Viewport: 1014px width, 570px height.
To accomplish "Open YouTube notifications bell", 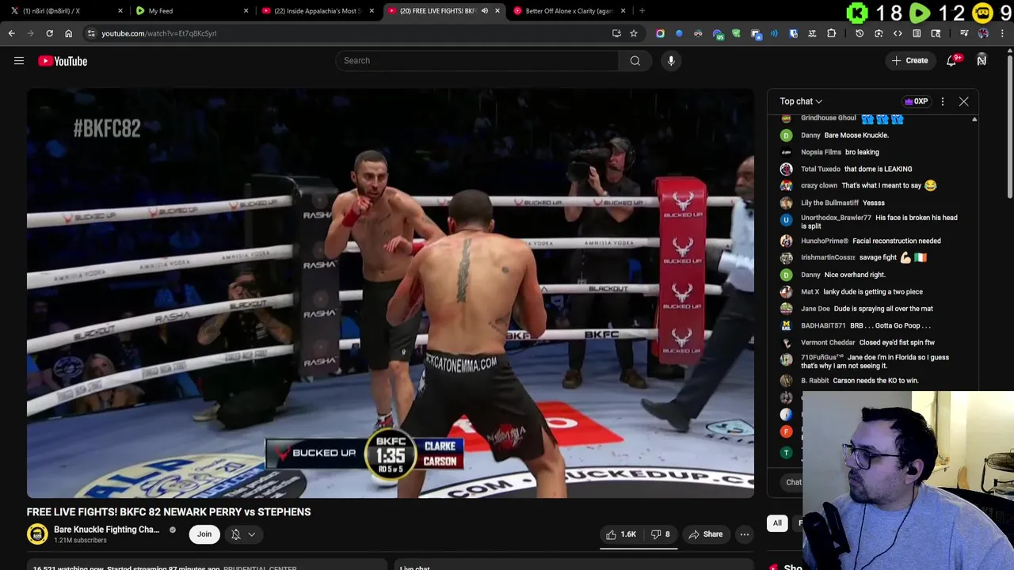I will 951,61.
